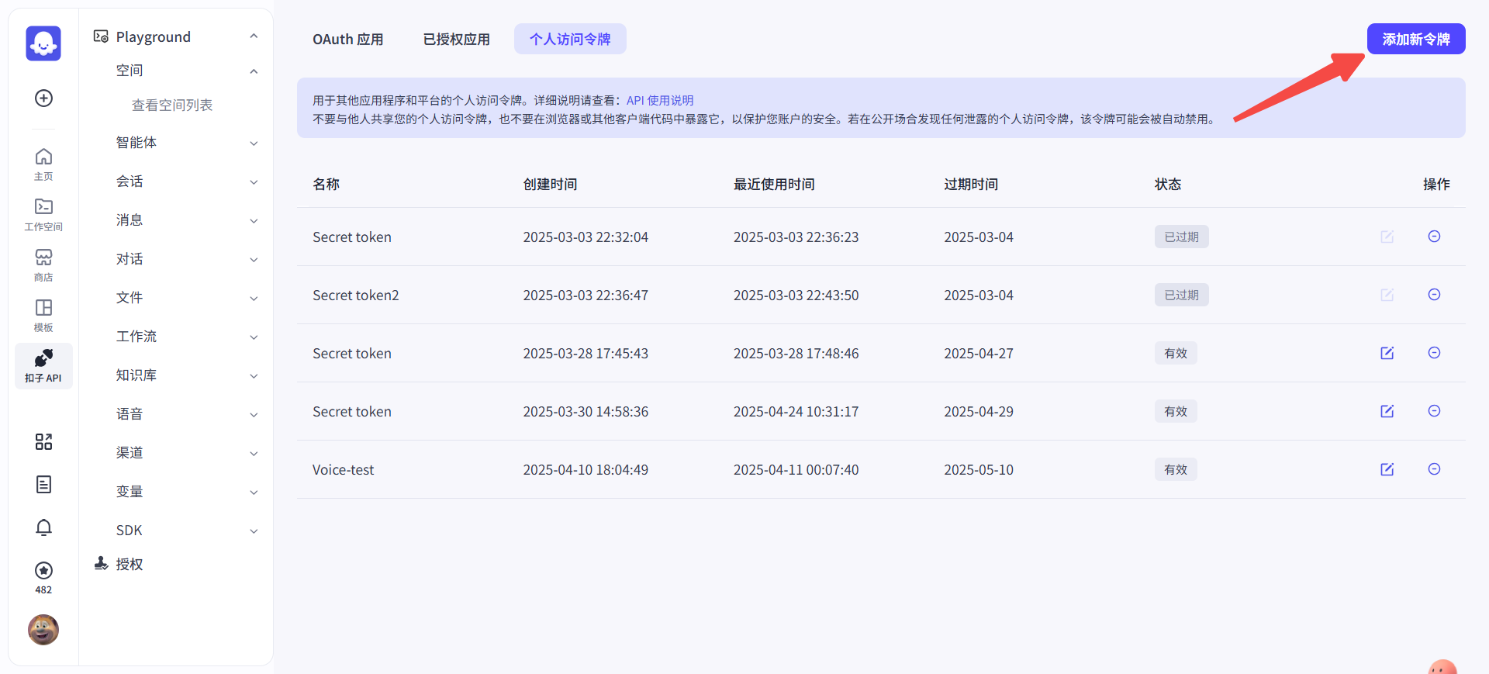1489x674 pixels.
Task: Expand the 变量 menu chevron
Action: (x=254, y=493)
